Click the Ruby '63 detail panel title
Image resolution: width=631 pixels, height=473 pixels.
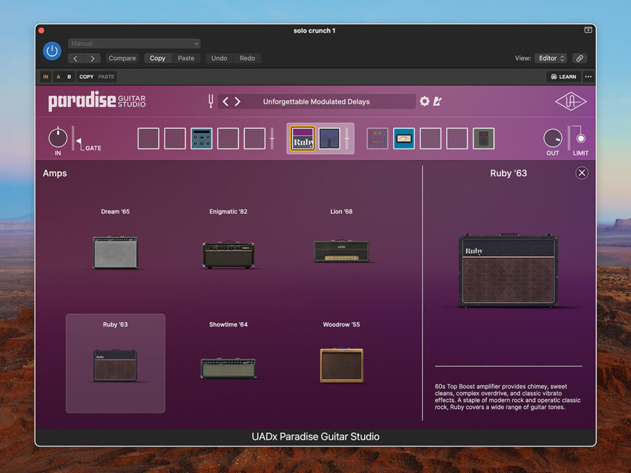click(508, 173)
